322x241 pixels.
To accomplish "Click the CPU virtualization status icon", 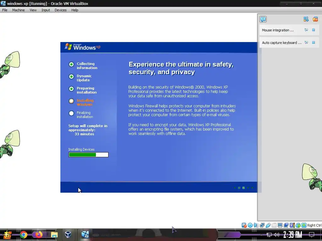I will pyautogui.click(x=292, y=225).
